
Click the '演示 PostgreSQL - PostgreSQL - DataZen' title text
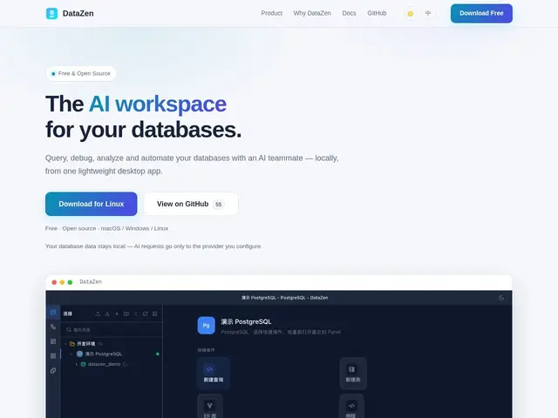(x=285, y=298)
